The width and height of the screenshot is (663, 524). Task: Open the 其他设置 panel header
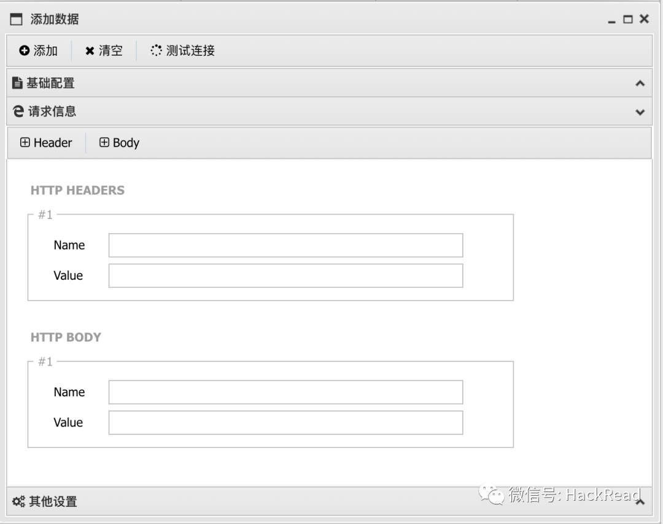coord(330,501)
